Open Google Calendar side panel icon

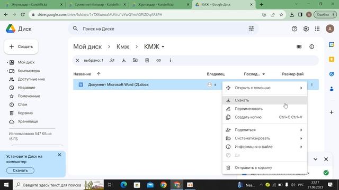click(332, 44)
